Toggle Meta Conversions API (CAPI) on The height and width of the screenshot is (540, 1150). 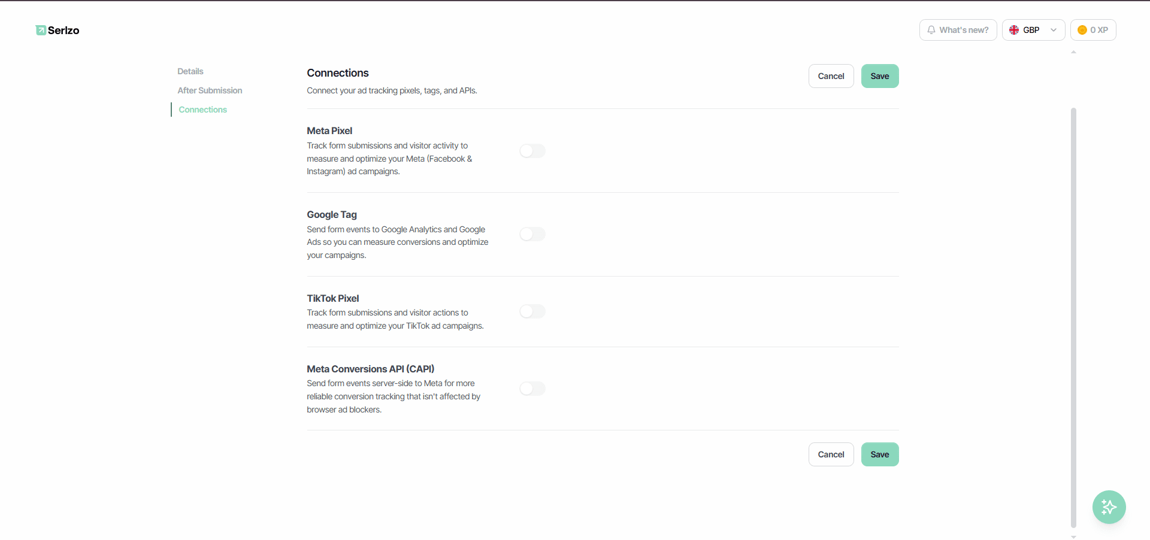pyautogui.click(x=532, y=389)
